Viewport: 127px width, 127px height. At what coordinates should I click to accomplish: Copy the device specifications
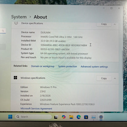coord(104,24)
